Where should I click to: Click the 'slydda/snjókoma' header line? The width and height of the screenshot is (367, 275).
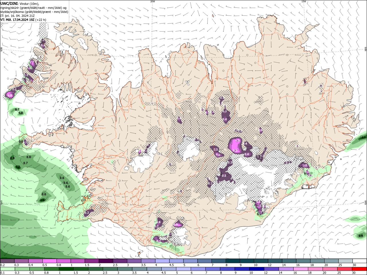(34, 12)
